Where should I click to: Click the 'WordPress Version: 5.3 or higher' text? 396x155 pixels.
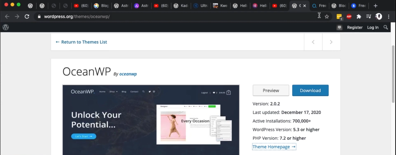286,130
